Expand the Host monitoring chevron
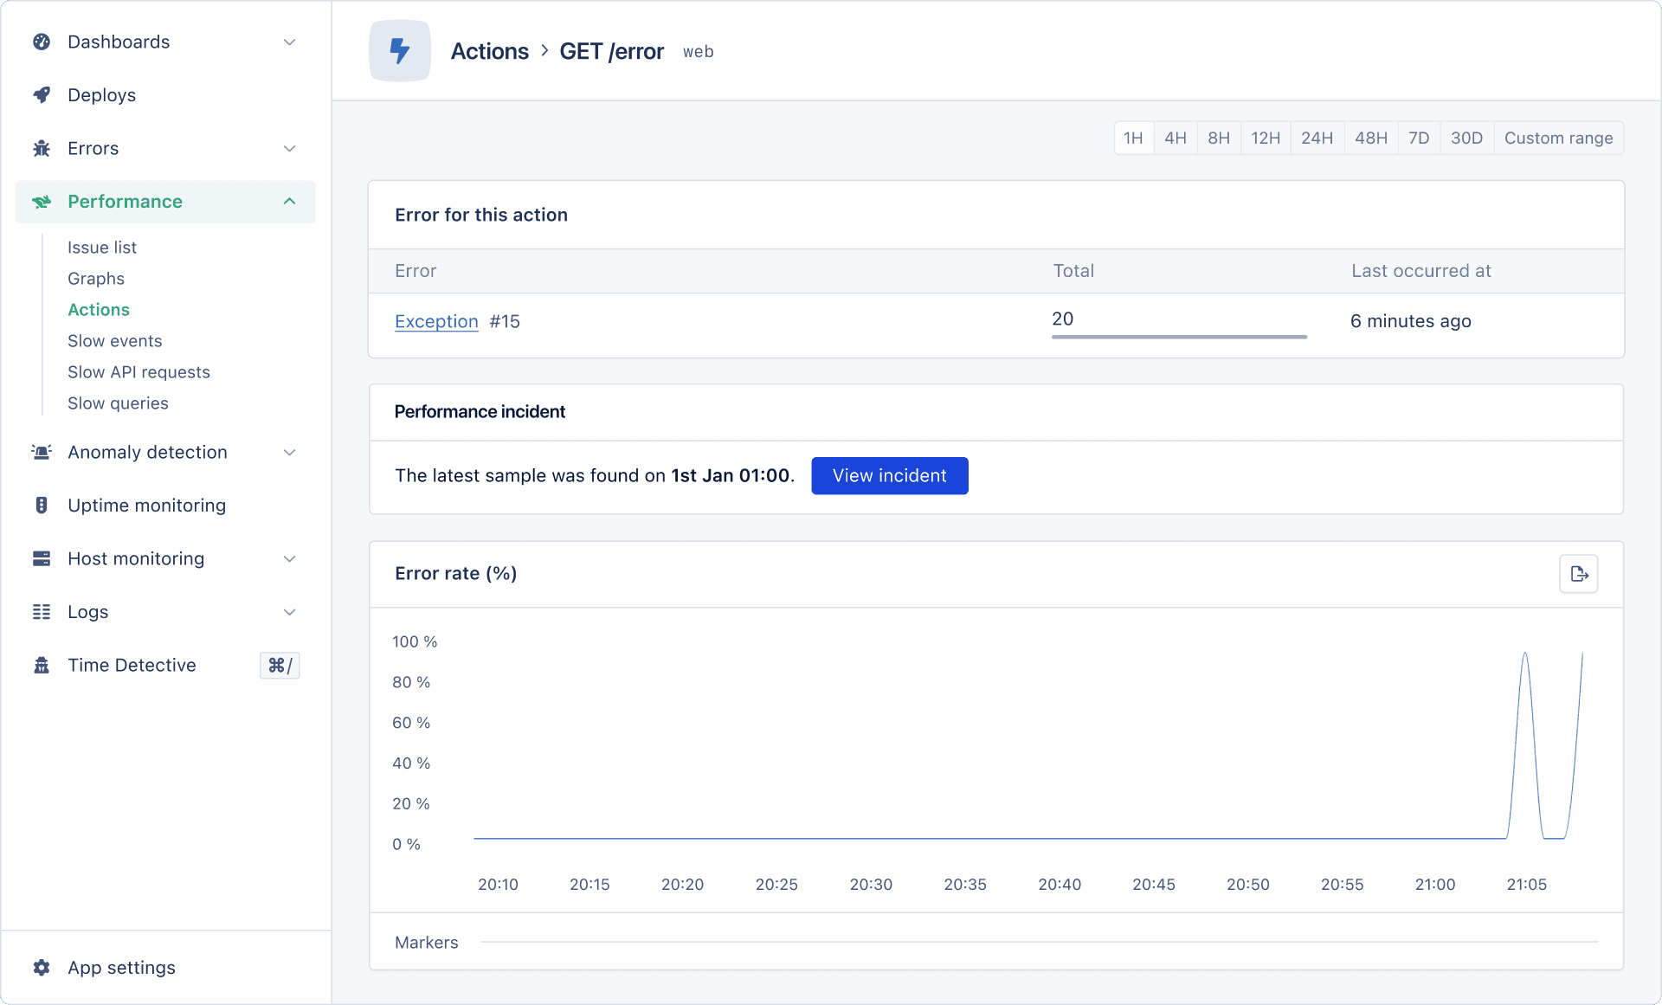1662x1005 pixels. pos(290,558)
